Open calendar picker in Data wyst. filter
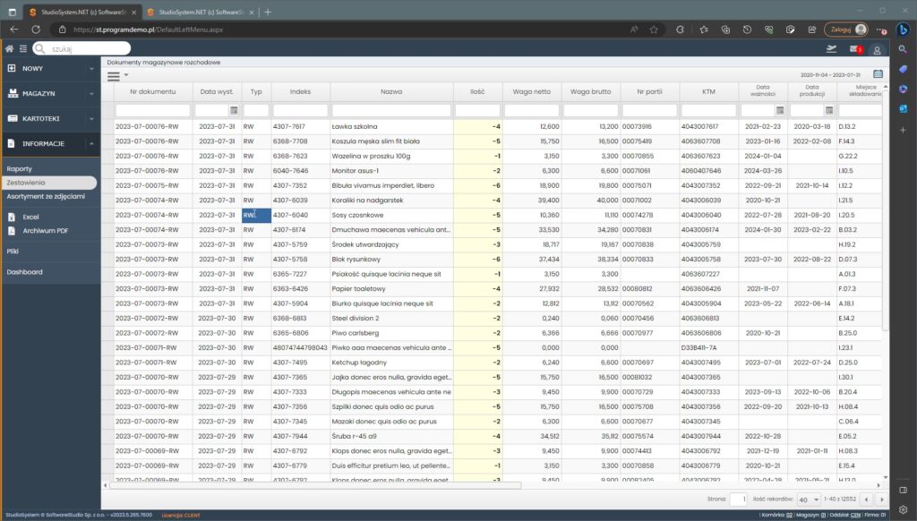 click(x=235, y=110)
